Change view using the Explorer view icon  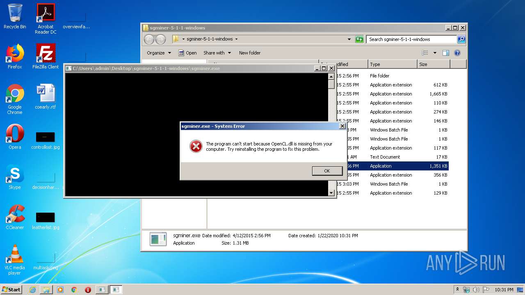point(425,53)
